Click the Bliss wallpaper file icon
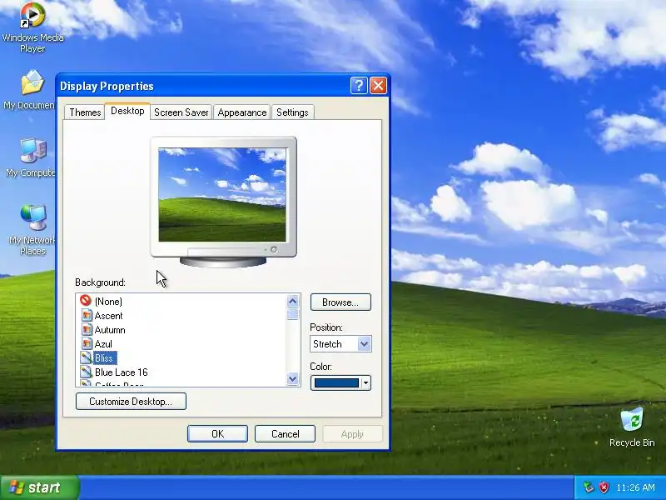Screen dimensions: 666x500 (x=87, y=358)
